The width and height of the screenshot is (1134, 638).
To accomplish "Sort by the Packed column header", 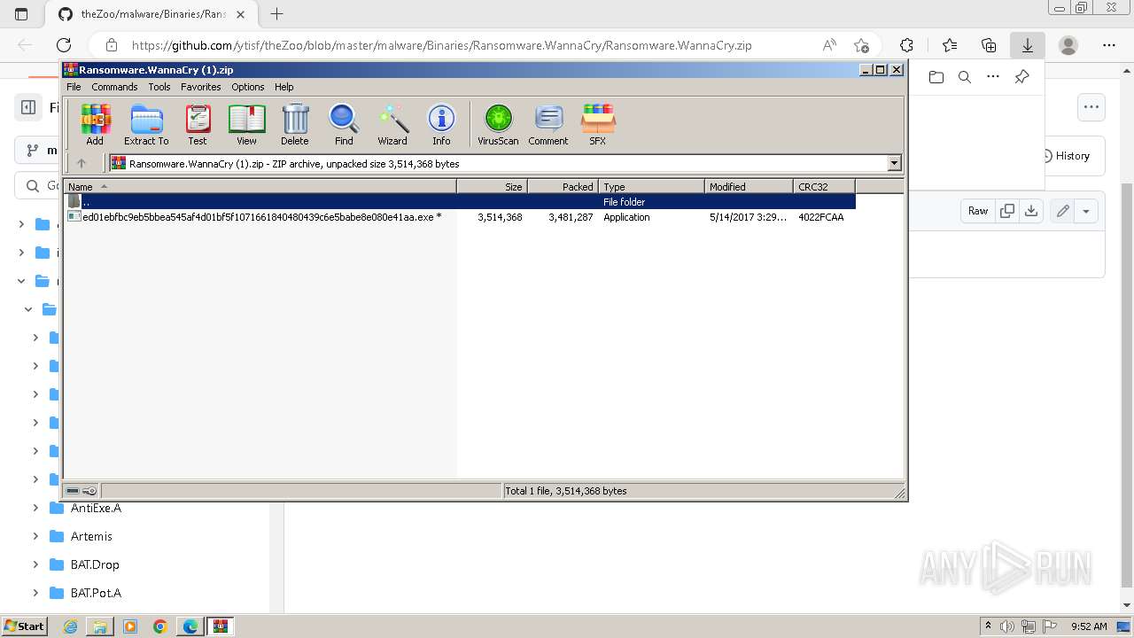I will [563, 186].
